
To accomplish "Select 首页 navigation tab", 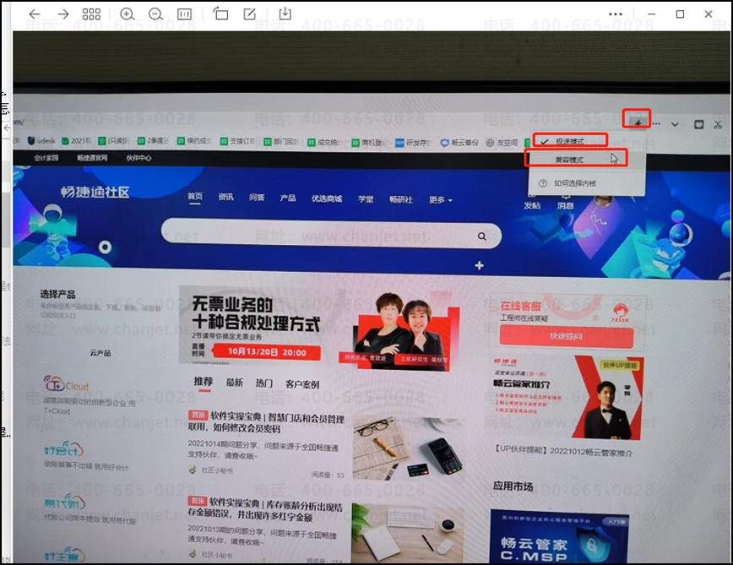I will (194, 196).
